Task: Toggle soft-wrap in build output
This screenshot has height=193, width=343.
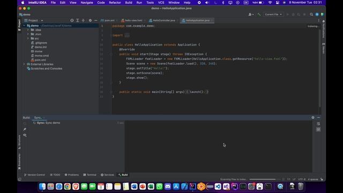Action: click(x=318, y=124)
